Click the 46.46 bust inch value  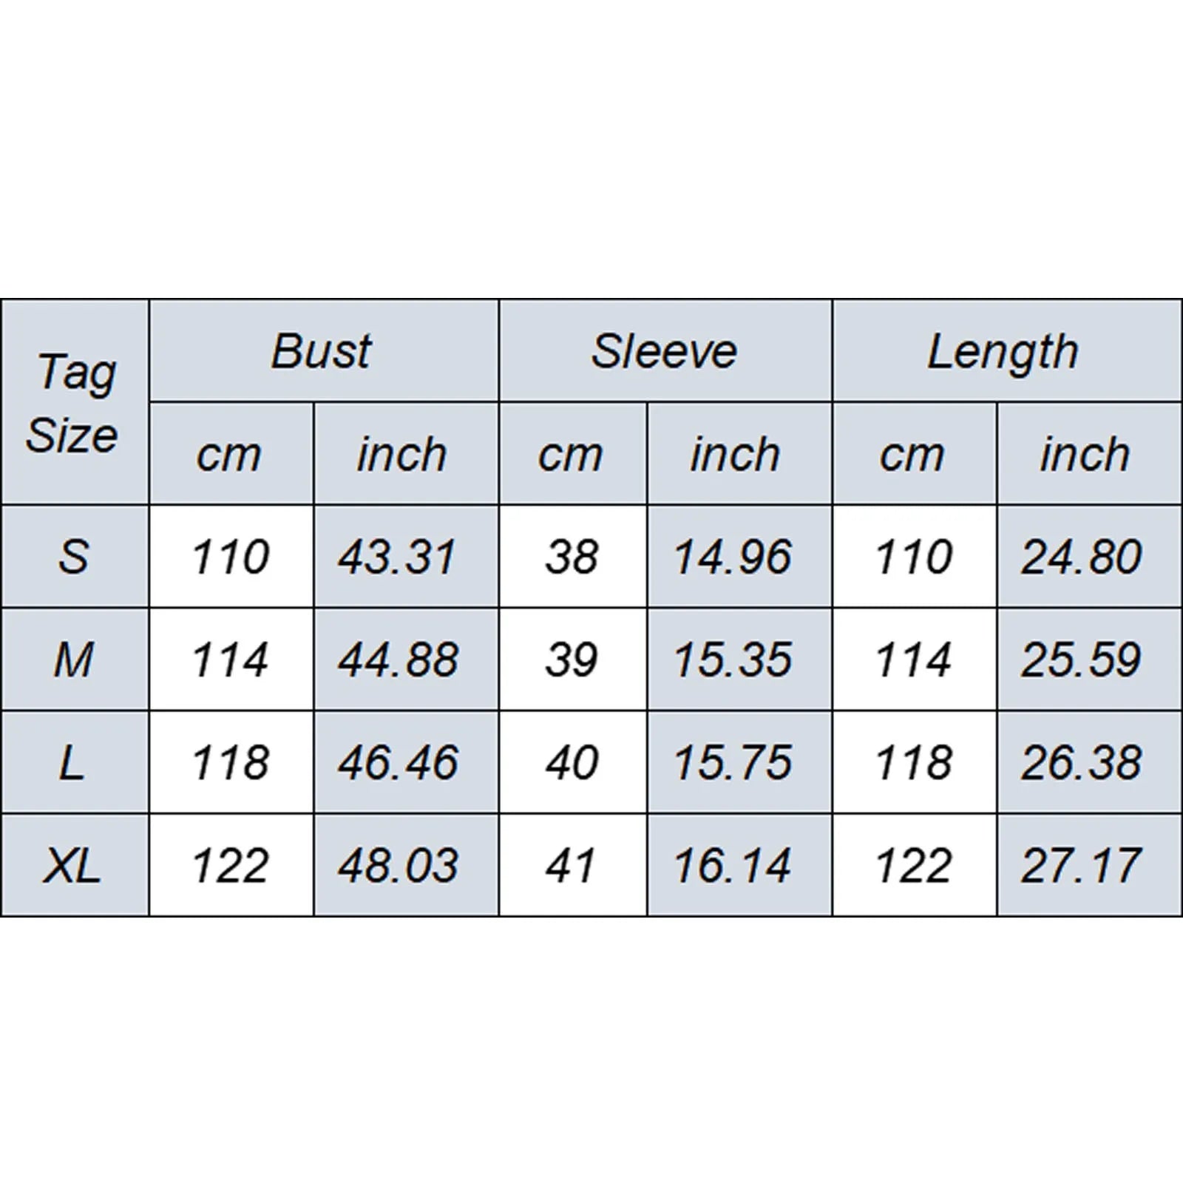(399, 762)
